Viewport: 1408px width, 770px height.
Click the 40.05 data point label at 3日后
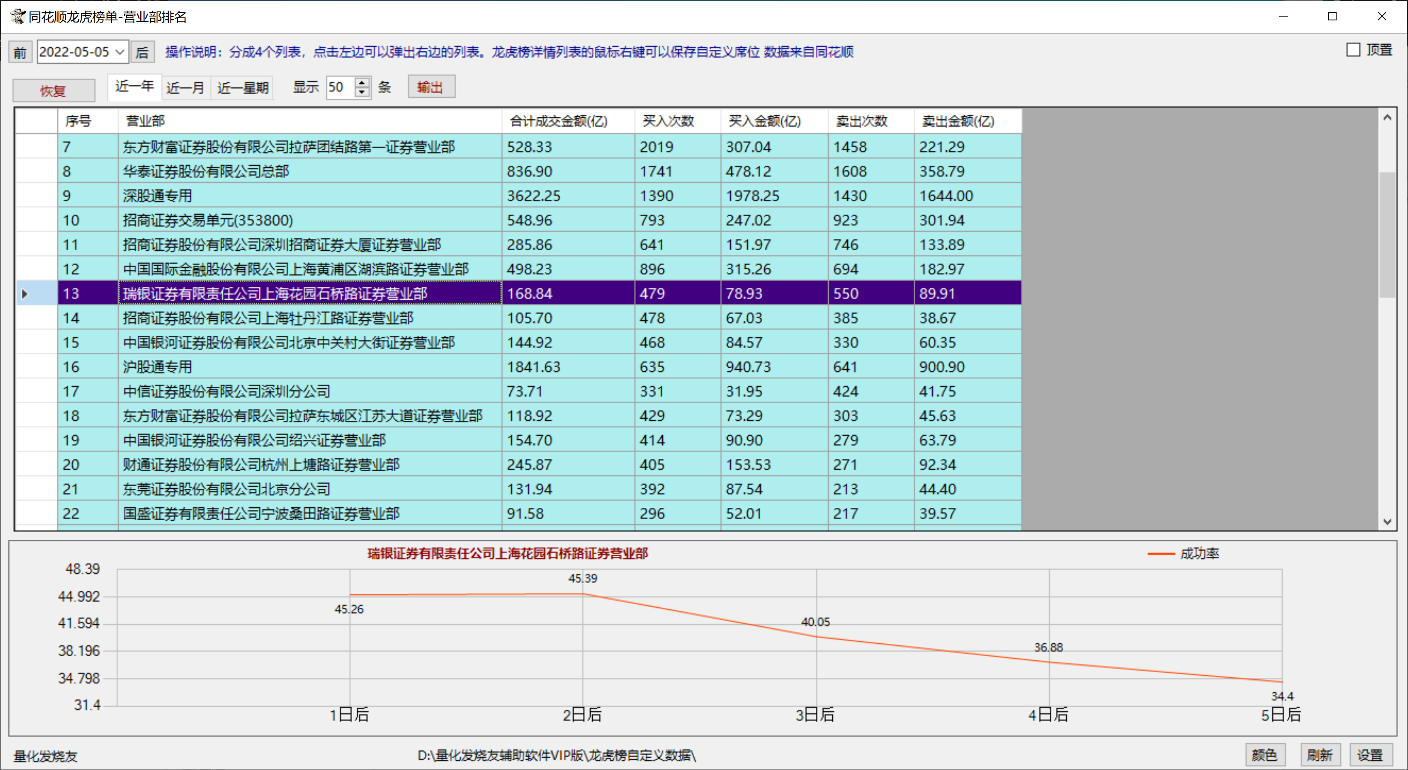coord(815,622)
